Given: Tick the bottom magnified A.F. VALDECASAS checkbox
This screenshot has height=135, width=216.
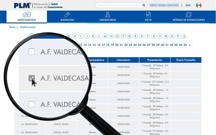Looking at the screenshot, I should (x=32, y=104).
